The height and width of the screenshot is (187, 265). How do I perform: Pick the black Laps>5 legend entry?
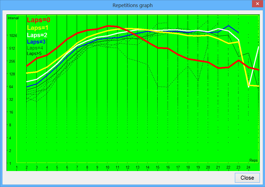34,54
